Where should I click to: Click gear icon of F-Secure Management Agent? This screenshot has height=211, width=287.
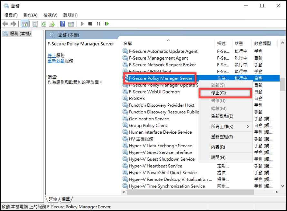[x=125, y=58]
